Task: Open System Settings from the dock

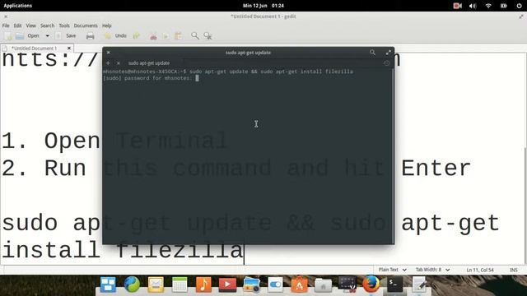Action: tap(275, 284)
